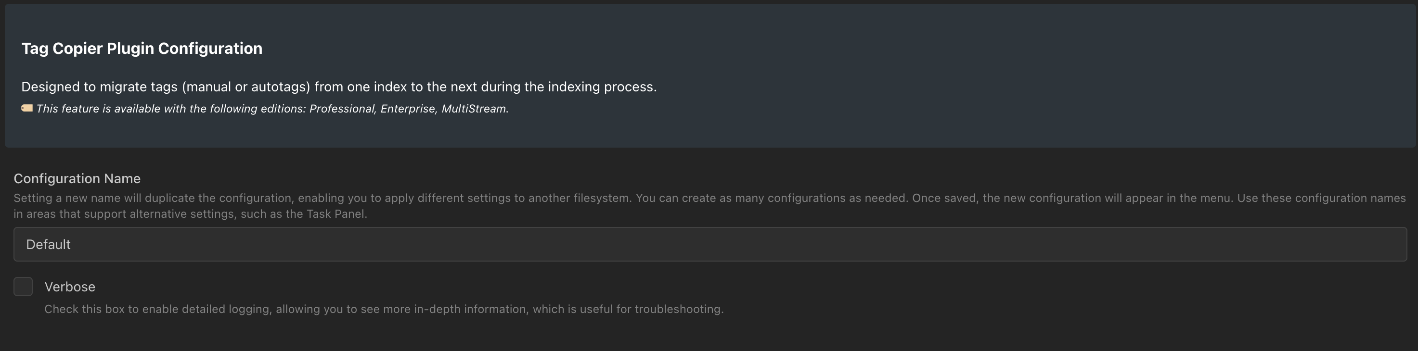Select the Tag Copier Plugin Configuration heading

coord(142,49)
